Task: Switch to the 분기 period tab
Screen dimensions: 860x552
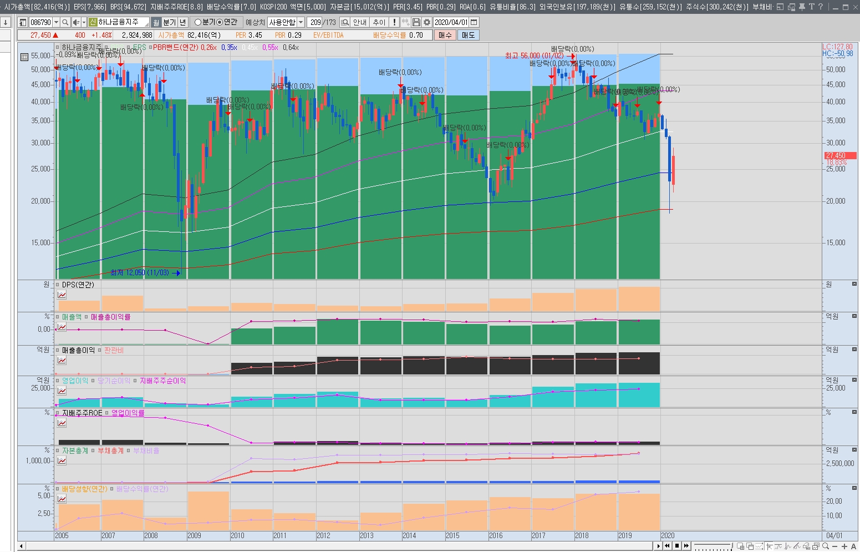Action: coord(169,22)
